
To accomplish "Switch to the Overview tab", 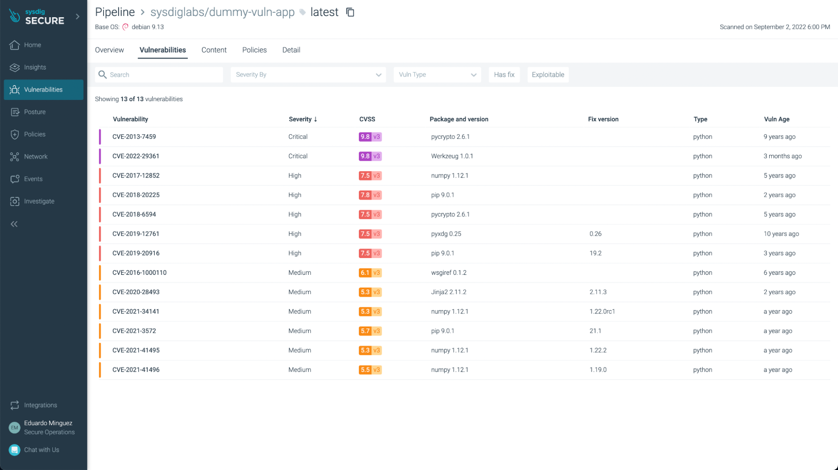I will [109, 50].
